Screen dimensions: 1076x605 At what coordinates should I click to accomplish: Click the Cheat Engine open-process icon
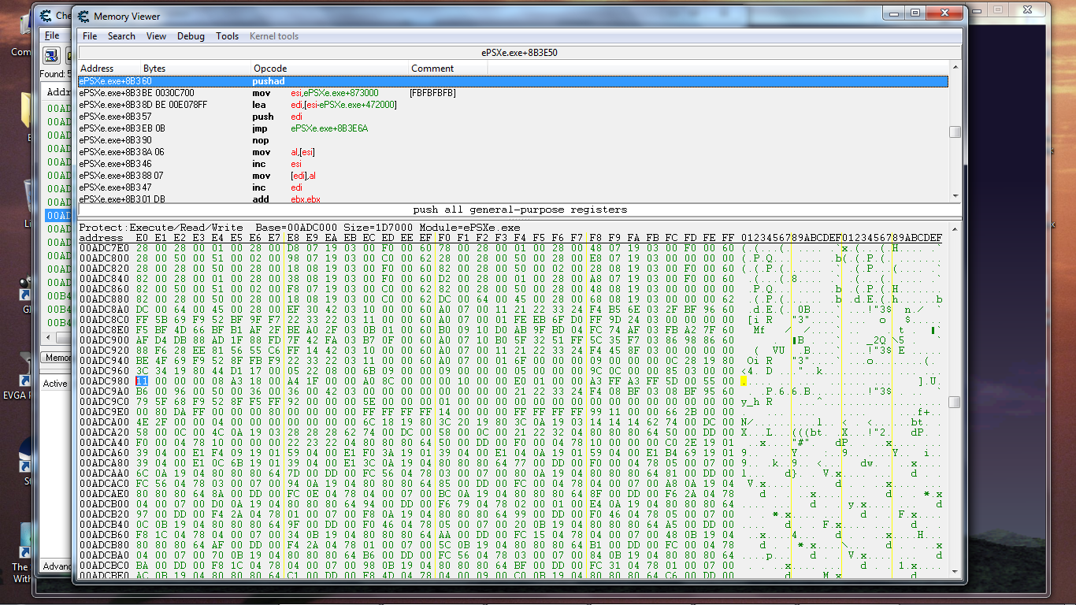[x=51, y=55]
